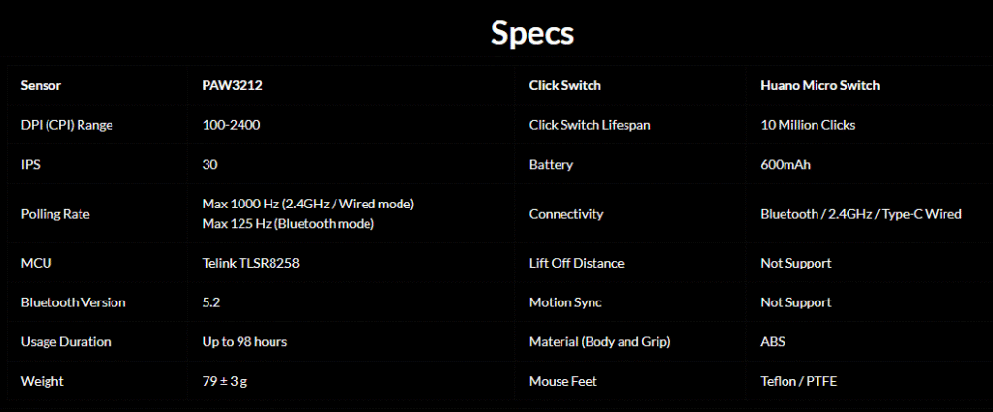The image size is (993, 412).
Task: Select the Bluetooth / 2.4GHz / Type-C Wired text
Action: (x=860, y=214)
